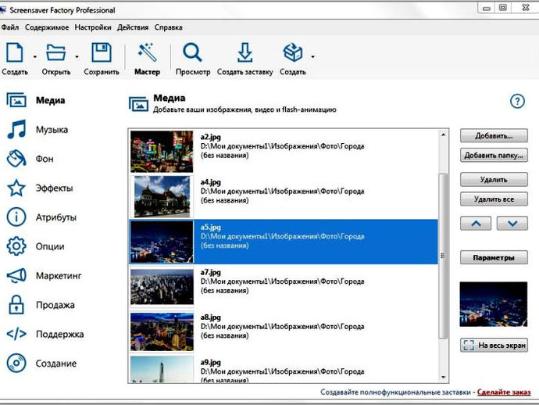Viewport: 539px width, 405px height.
Task: Click the Сохранить floppy disk icon
Action: click(x=102, y=52)
